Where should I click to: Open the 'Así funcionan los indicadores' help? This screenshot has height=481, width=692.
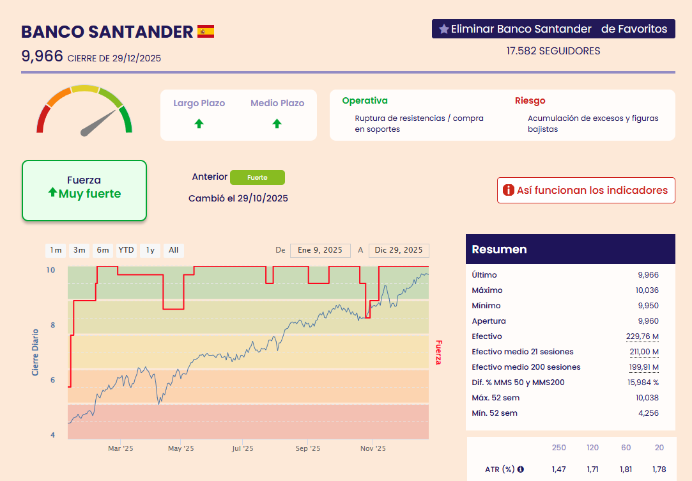(586, 191)
